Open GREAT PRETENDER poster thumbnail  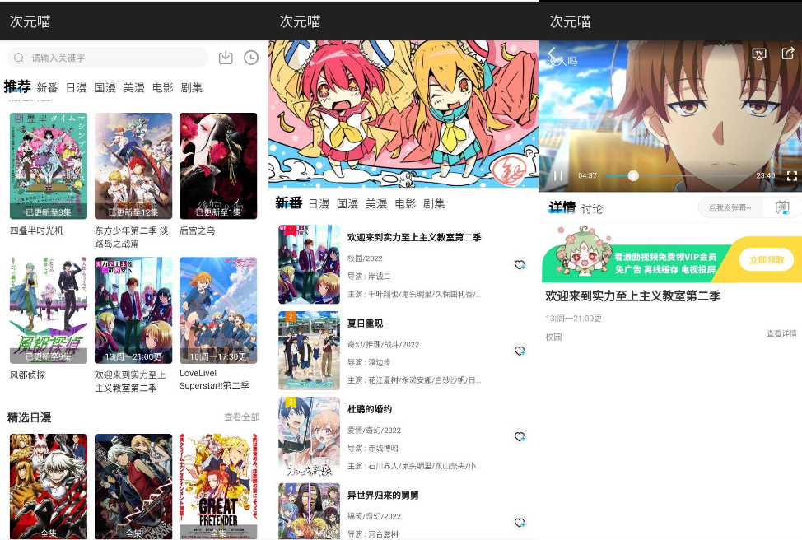[218, 486]
